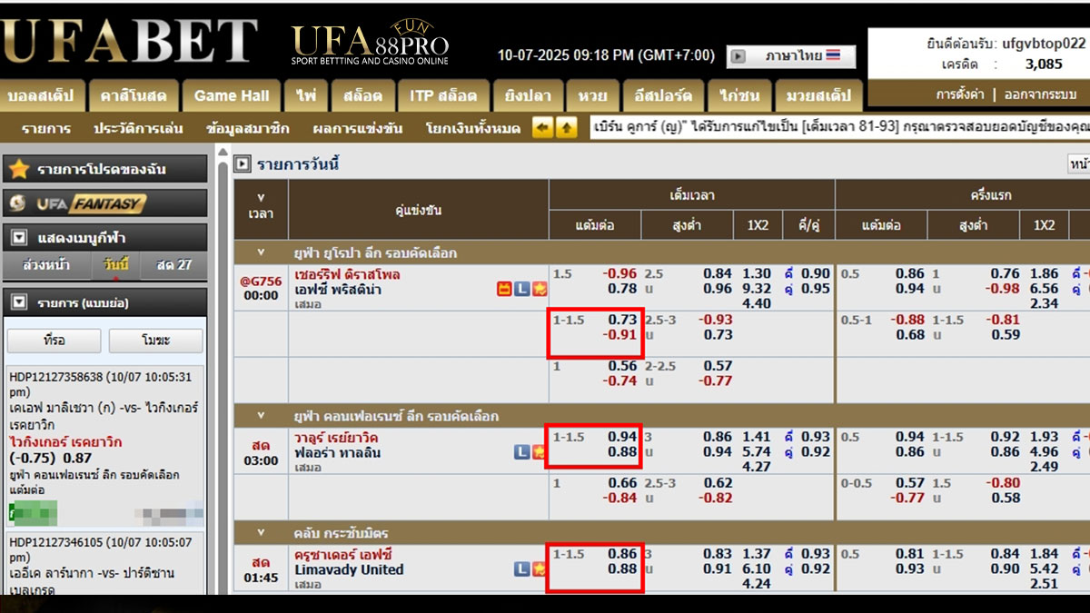Click the Thai flag icon
Viewport: 1090px width, 613px height.
(x=834, y=55)
